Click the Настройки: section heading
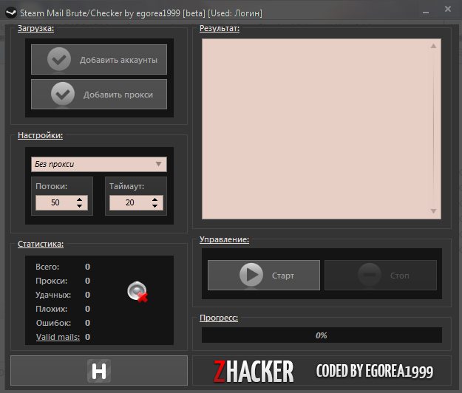 coord(40,135)
